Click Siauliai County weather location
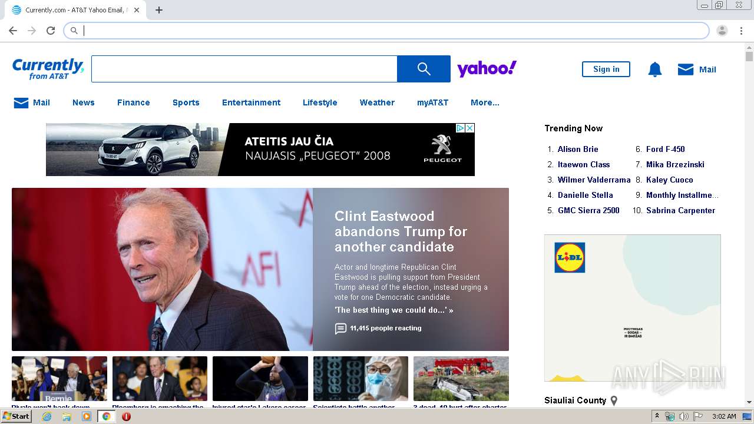 [576, 400]
